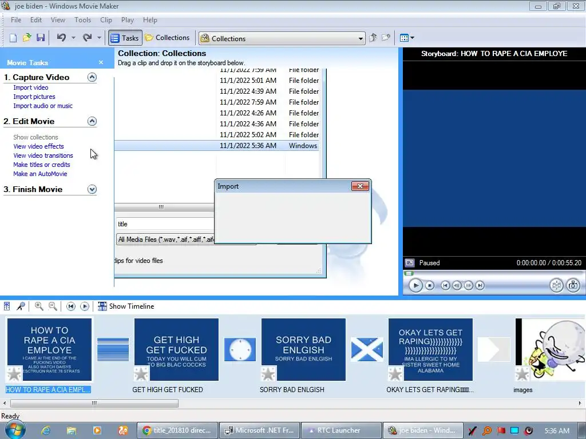Image resolution: width=586 pixels, height=439 pixels.
Task: Collapse the Edit Movie section
Action: click(x=92, y=121)
